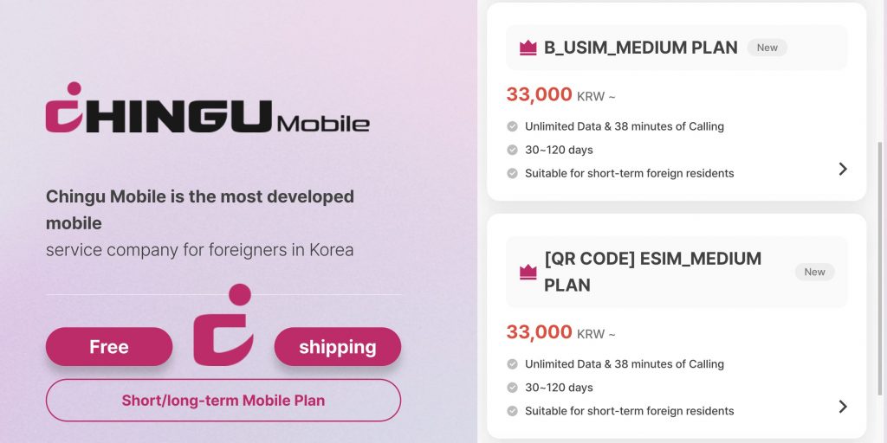Expand the ESIM_MEDIUM PLAN chevron arrow
The height and width of the screenshot is (443, 887).
(x=843, y=407)
